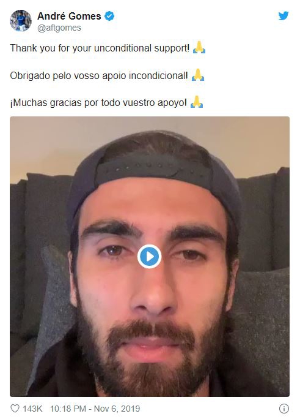Open André Gomes profile avatar
The image size is (300, 419).
click(21, 21)
